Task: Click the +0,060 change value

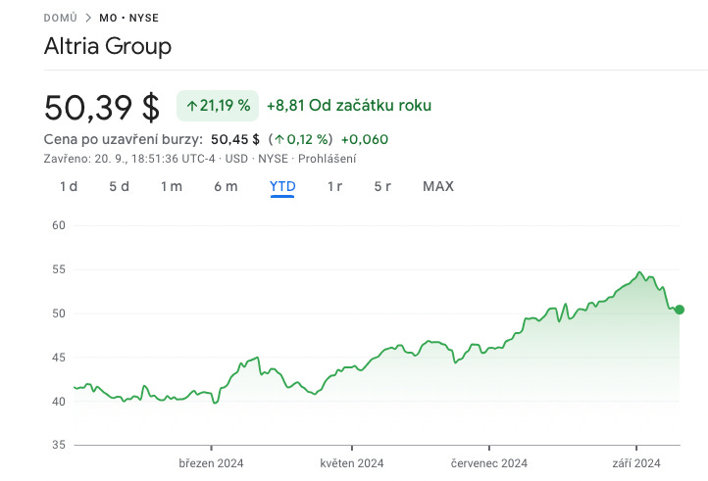Action: tap(365, 139)
